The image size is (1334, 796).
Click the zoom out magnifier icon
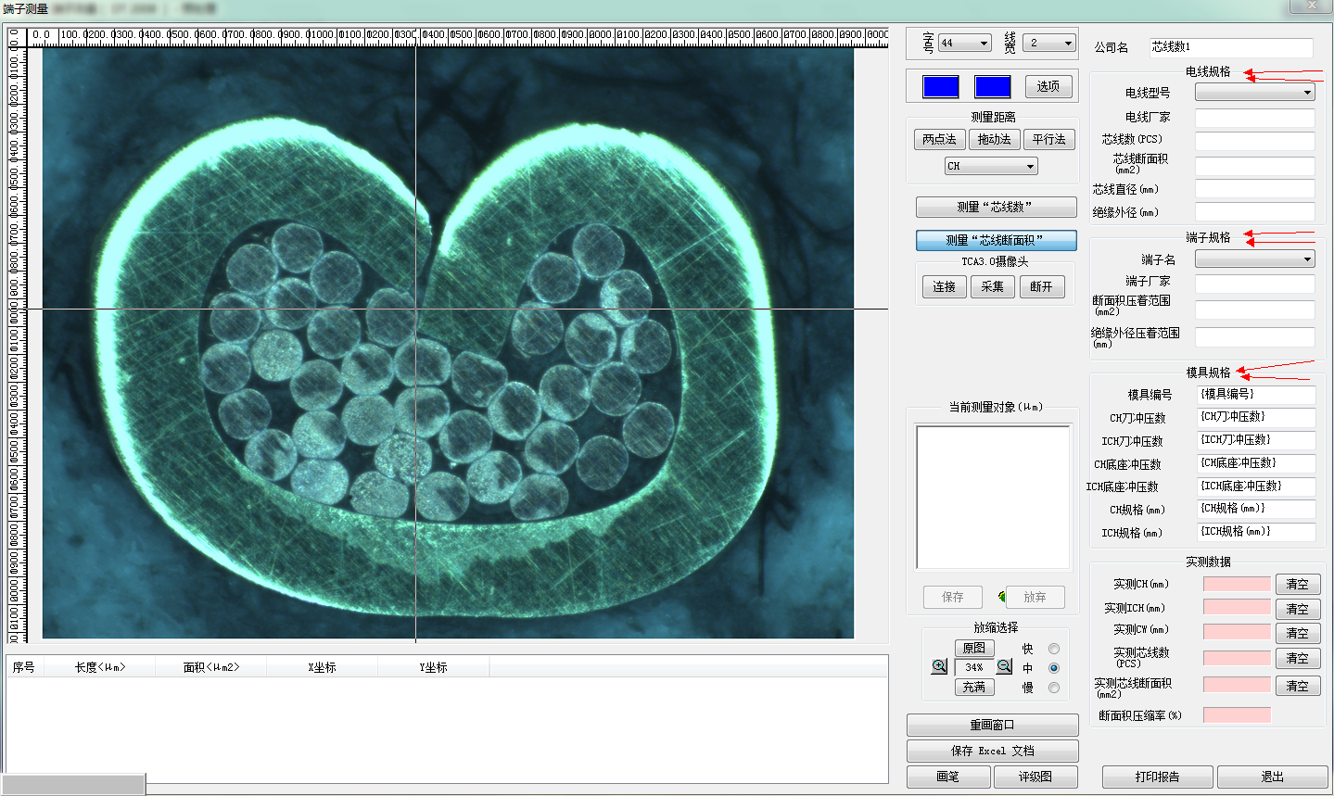click(x=1004, y=667)
